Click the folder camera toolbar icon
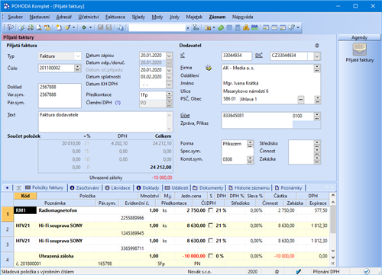Viewport: 382px width, 275px height. (208, 27)
